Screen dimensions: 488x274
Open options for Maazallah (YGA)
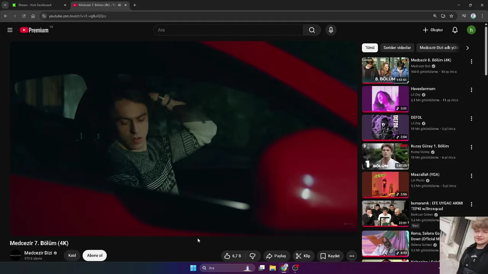coord(471,176)
